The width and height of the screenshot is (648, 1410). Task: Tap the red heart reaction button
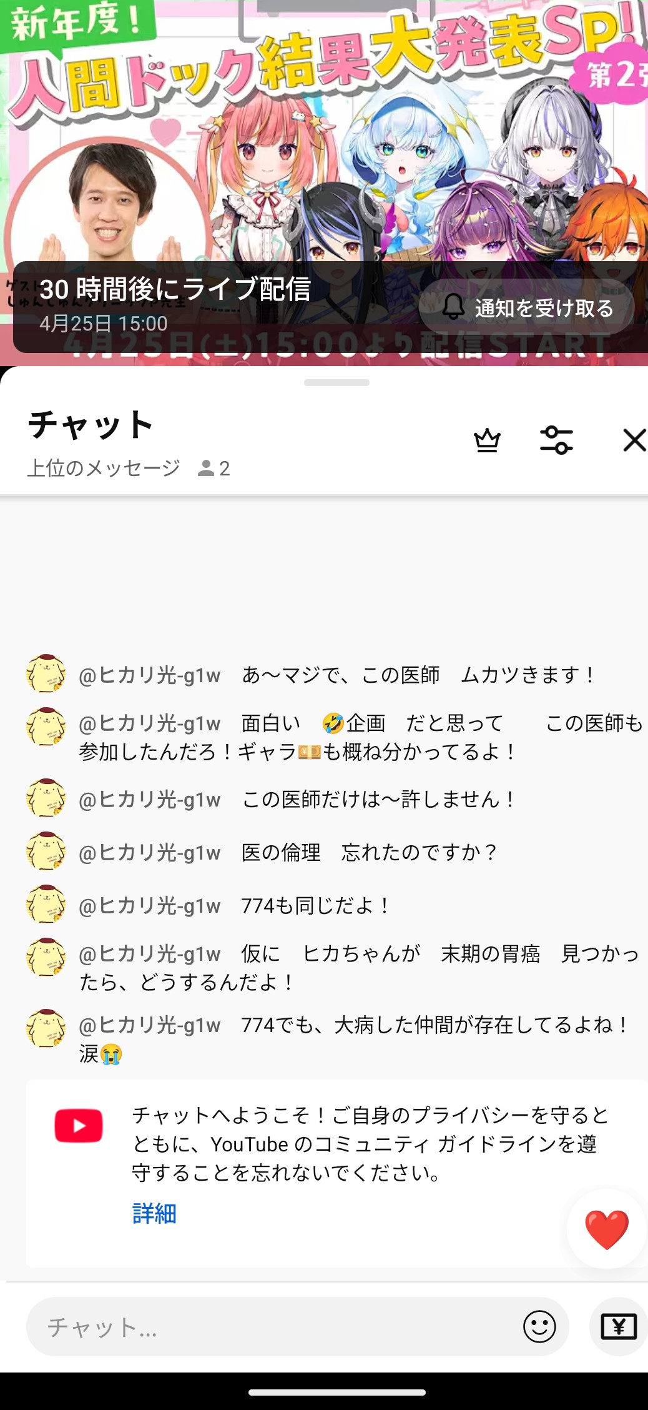pyautogui.click(x=606, y=1229)
